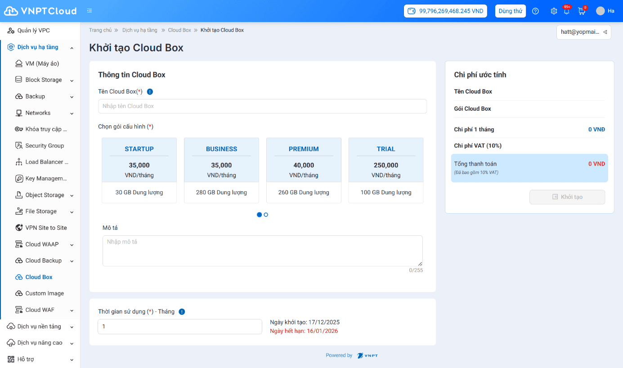Image resolution: width=623 pixels, height=368 pixels.
Task: Click the Khóa truy cập key icon
Action: (x=19, y=129)
